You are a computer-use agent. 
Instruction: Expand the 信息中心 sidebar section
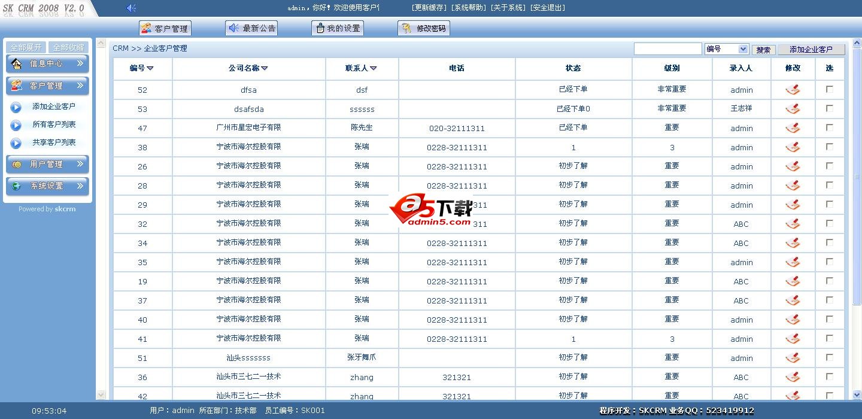tap(47, 63)
